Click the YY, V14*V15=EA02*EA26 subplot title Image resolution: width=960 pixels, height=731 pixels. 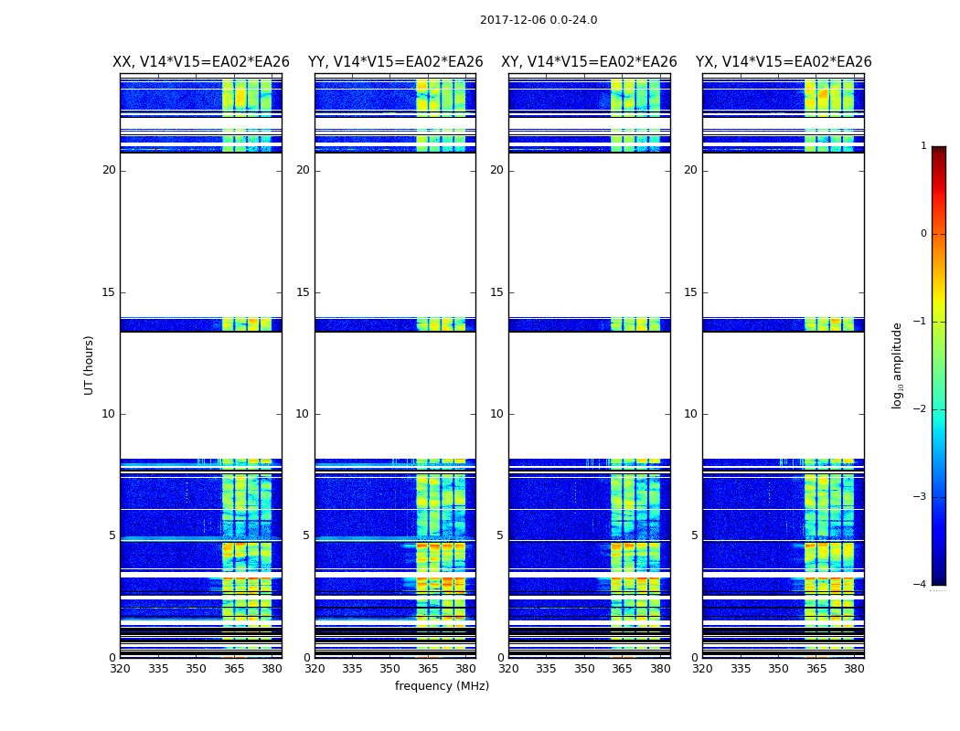(x=396, y=62)
